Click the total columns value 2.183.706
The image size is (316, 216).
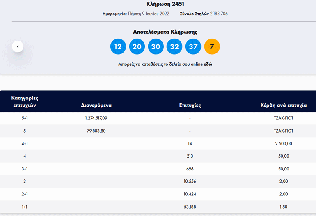pyautogui.click(x=218, y=14)
